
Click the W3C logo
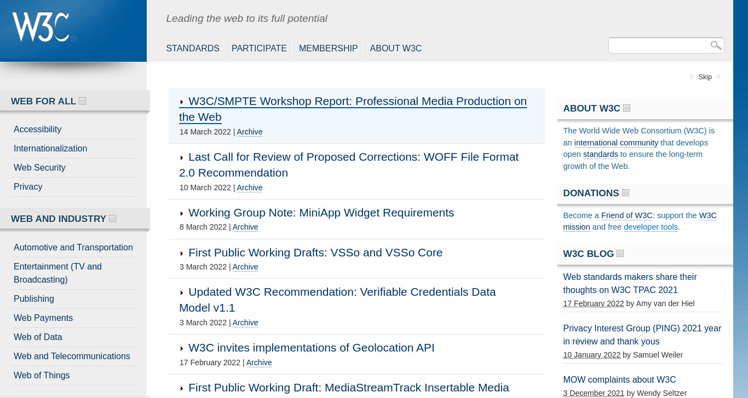click(44, 27)
